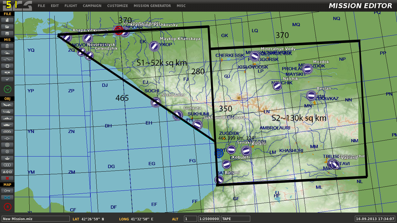Image resolution: width=397 pixels, height=223 pixels.
Task: Select the Sochi-Adler airfield marker
Action: 156,102
